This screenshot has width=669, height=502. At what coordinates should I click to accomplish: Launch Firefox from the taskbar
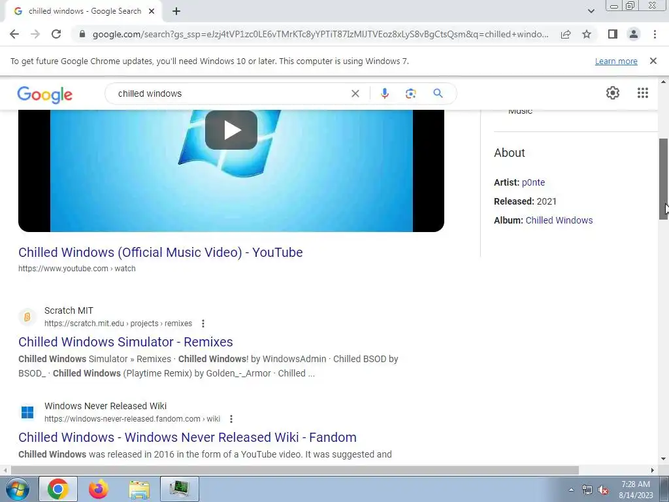click(99, 489)
